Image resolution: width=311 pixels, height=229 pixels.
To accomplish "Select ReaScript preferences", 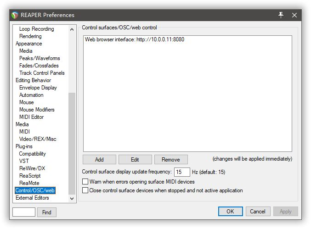I will coord(30,175).
